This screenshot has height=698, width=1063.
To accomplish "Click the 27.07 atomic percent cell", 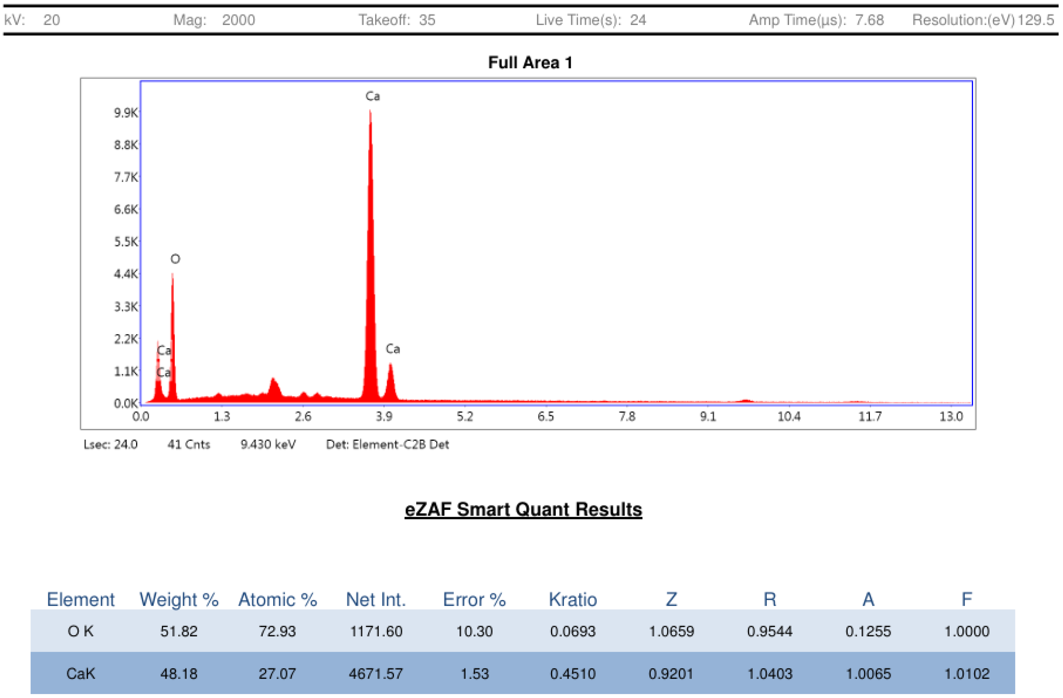I will (277, 673).
